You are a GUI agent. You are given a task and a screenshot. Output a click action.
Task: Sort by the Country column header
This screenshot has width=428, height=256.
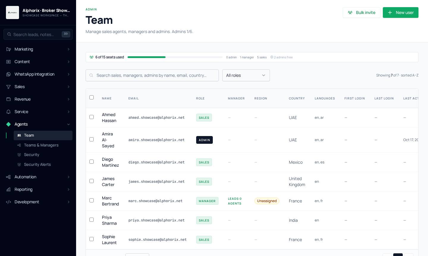[297, 99]
